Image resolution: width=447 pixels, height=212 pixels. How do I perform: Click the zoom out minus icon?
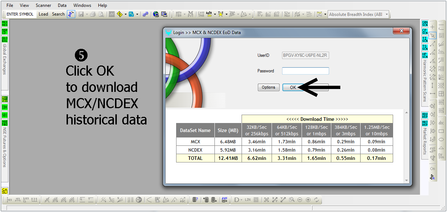300,200
